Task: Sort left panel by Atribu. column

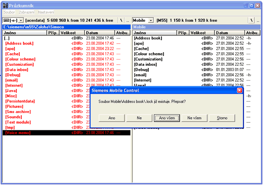Action: tap(122, 33)
